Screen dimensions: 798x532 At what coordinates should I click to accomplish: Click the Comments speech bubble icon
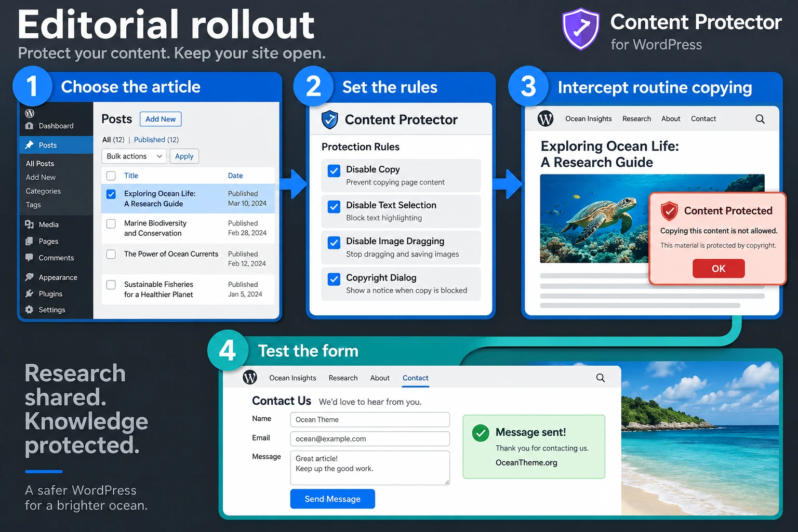(x=30, y=258)
